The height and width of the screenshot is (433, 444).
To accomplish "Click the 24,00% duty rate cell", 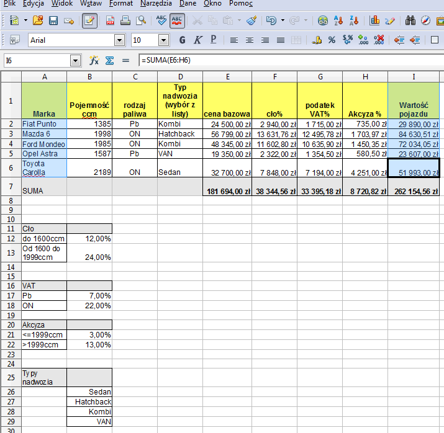I will click(89, 253).
